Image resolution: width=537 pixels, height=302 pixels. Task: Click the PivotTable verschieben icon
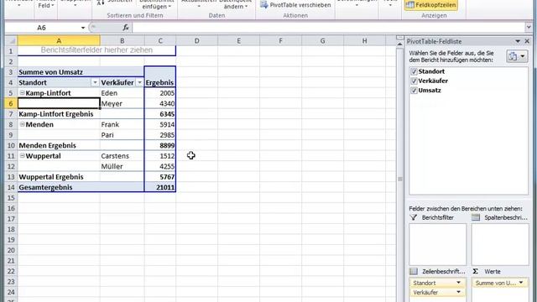(x=263, y=4)
